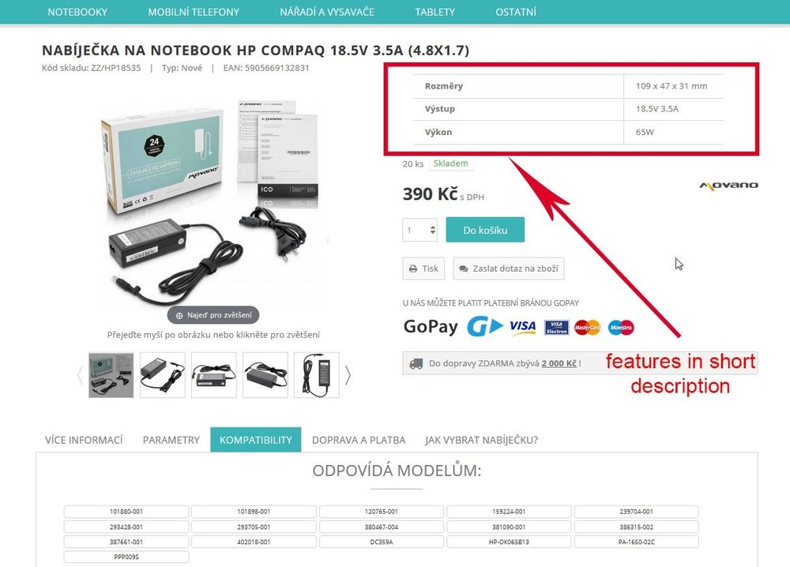
Task: Click the Tisk print button
Action: coord(423,268)
